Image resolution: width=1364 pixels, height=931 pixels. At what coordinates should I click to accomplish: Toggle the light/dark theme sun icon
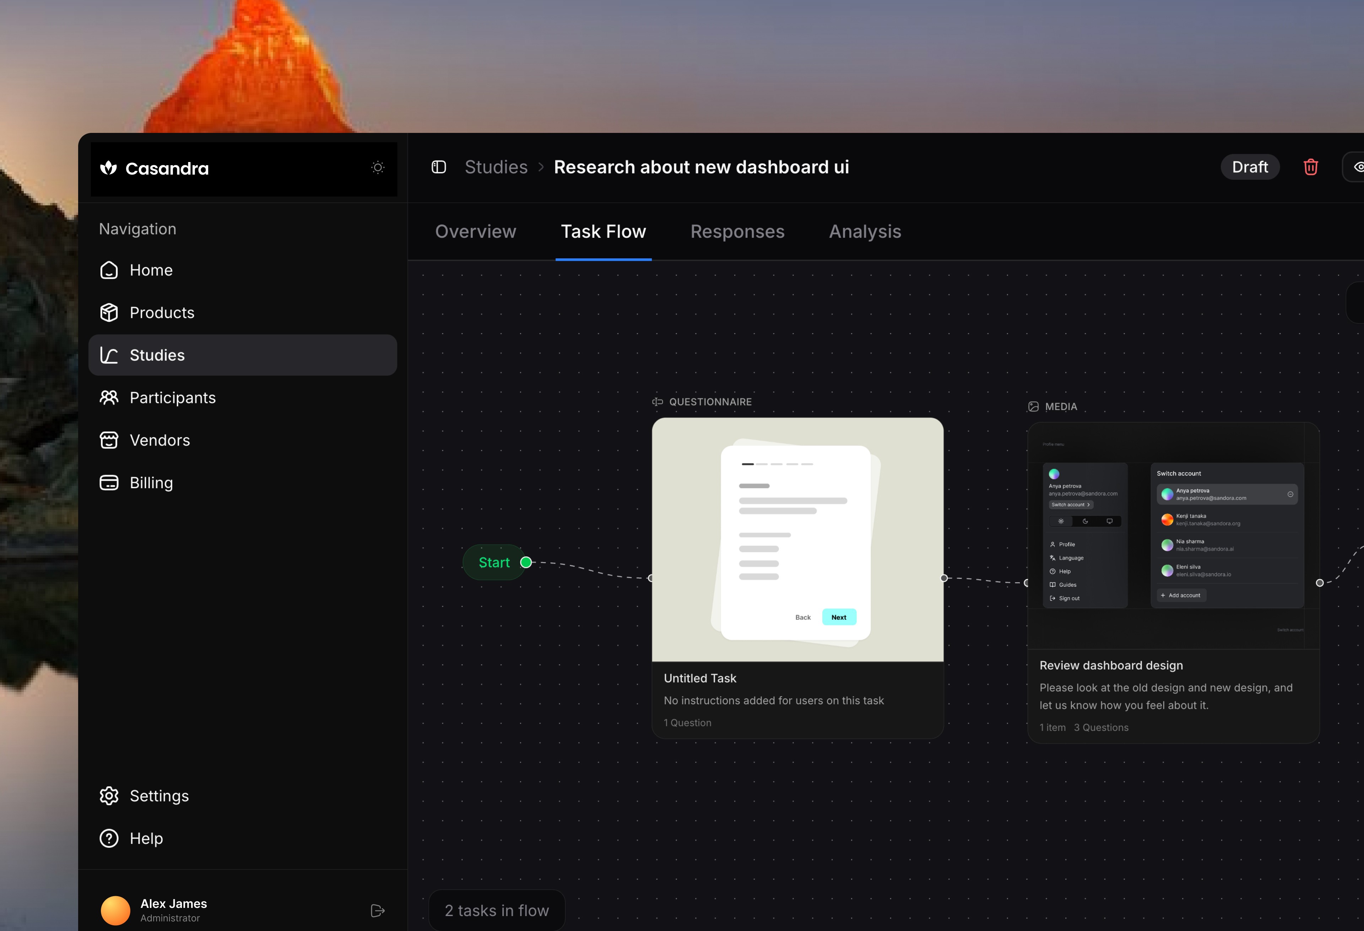[377, 168]
